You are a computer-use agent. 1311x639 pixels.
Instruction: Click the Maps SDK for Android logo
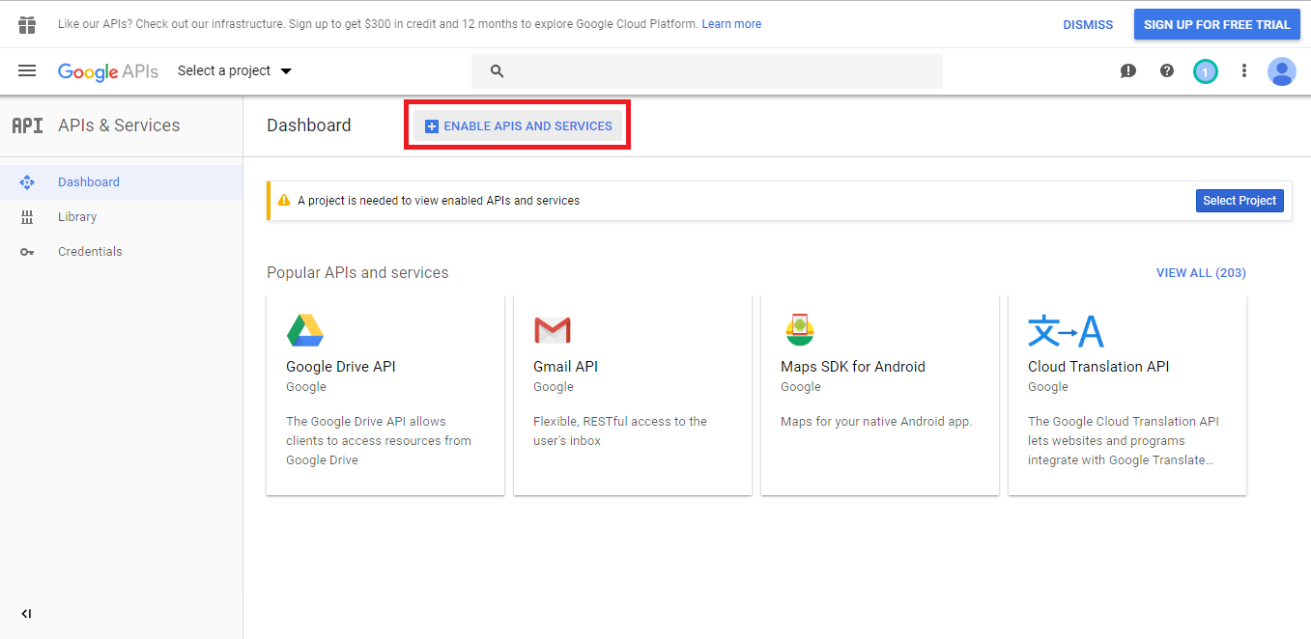pyautogui.click(x=800, y=330)
